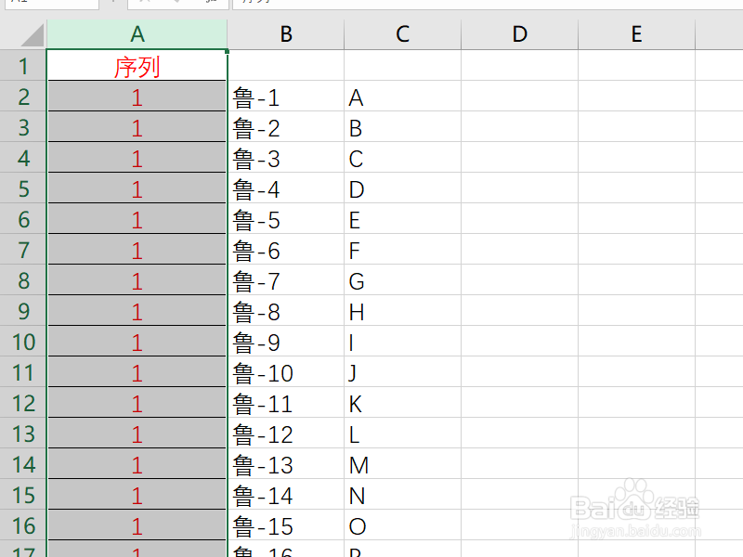Click cell C8 containing letter G
The width and height of the screenshot is (743, 557).
click(402, 280)
